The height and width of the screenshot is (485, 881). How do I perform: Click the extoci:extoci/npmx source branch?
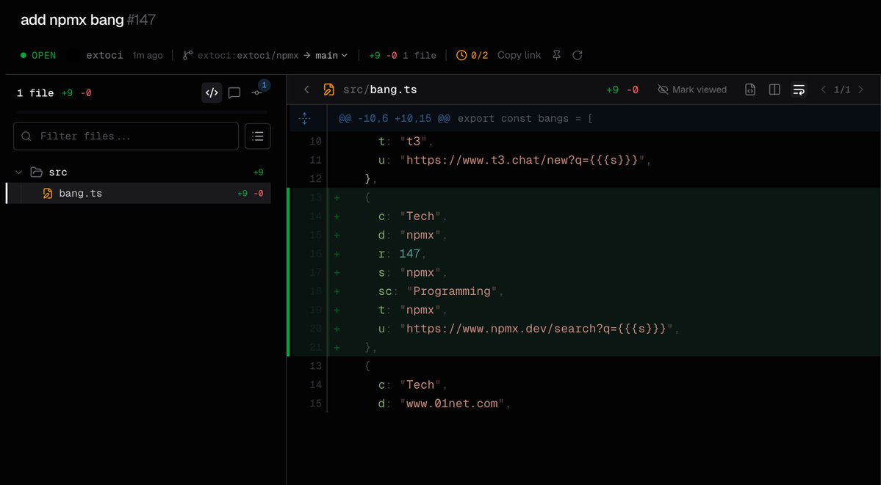click(x=248, y=55)
